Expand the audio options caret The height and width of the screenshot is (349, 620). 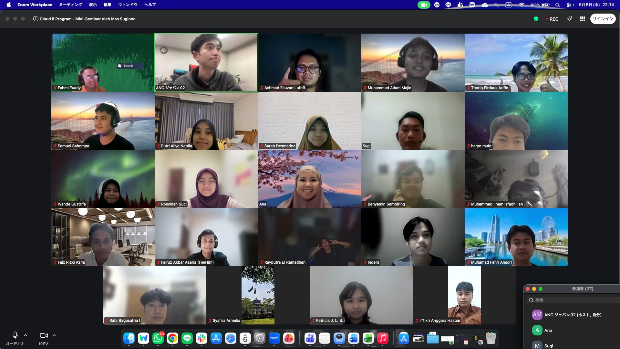click(x=26, y=335)
